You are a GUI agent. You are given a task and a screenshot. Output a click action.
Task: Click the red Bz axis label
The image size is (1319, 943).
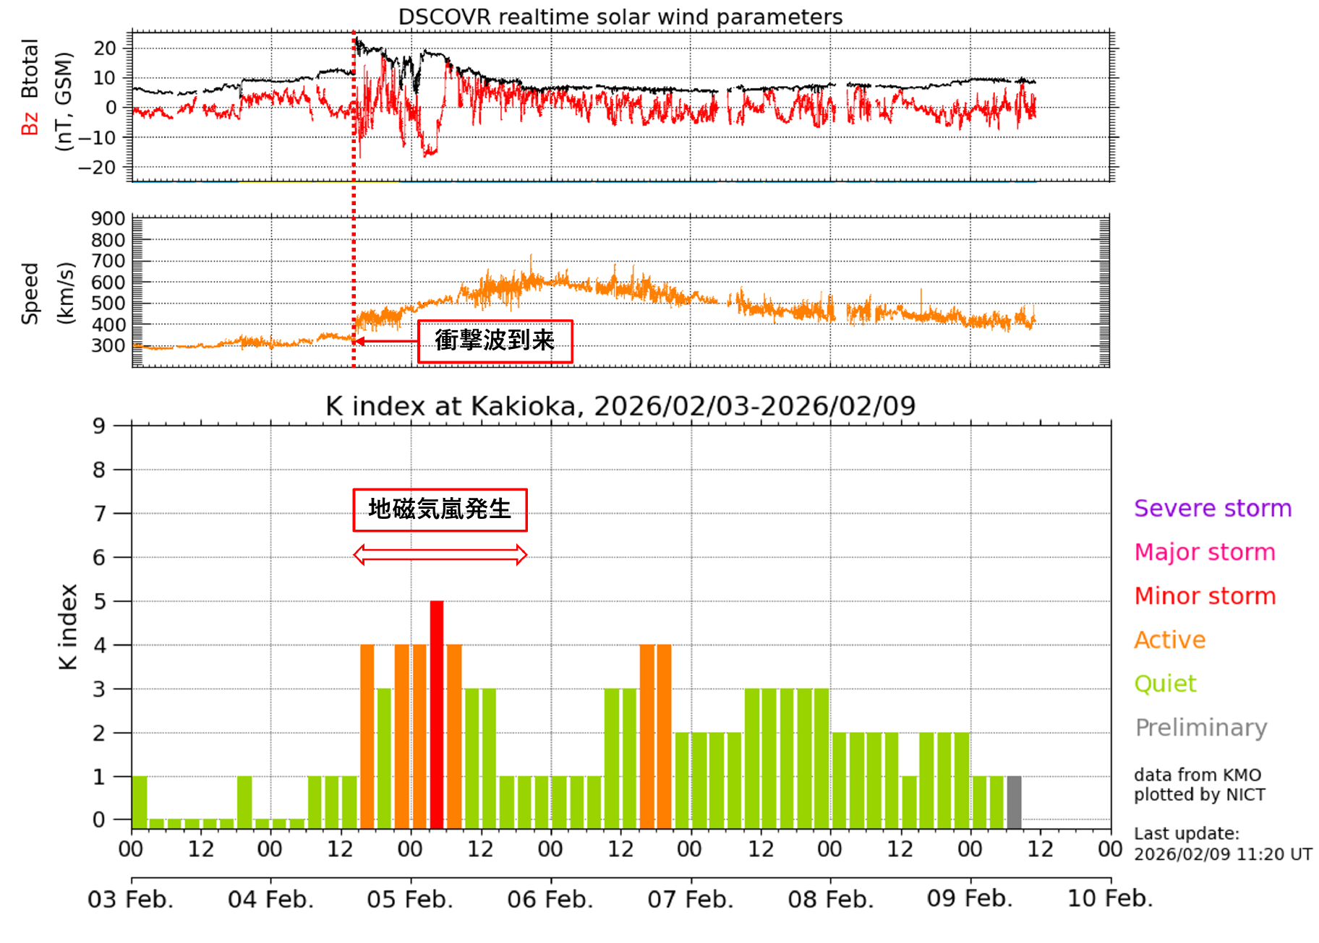29,124
